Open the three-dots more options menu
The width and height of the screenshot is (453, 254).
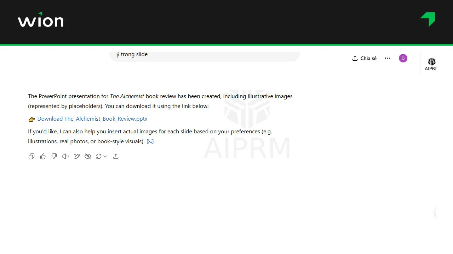click(388, 58)
